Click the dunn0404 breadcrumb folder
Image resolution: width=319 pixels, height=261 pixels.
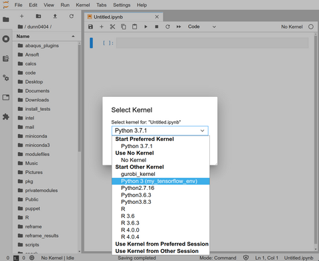click(x=38, y=27)
